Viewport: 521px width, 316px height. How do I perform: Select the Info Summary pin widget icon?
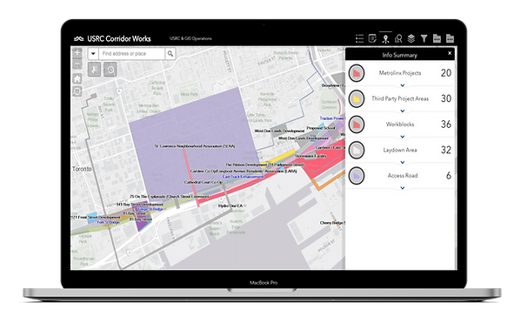(x=385, y=38)
